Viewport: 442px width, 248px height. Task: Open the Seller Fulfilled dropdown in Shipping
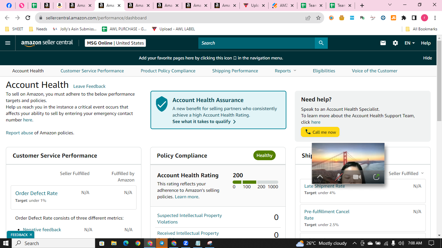[406, 173]
